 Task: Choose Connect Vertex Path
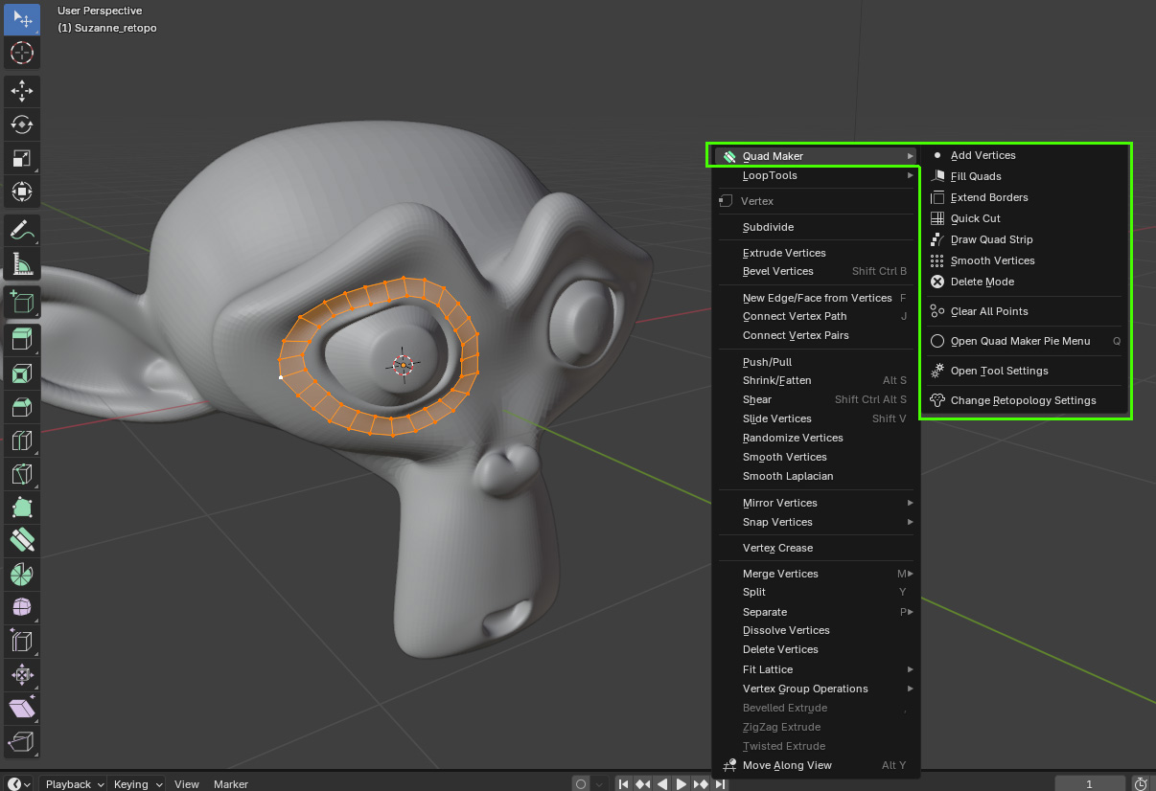[816, 316]
